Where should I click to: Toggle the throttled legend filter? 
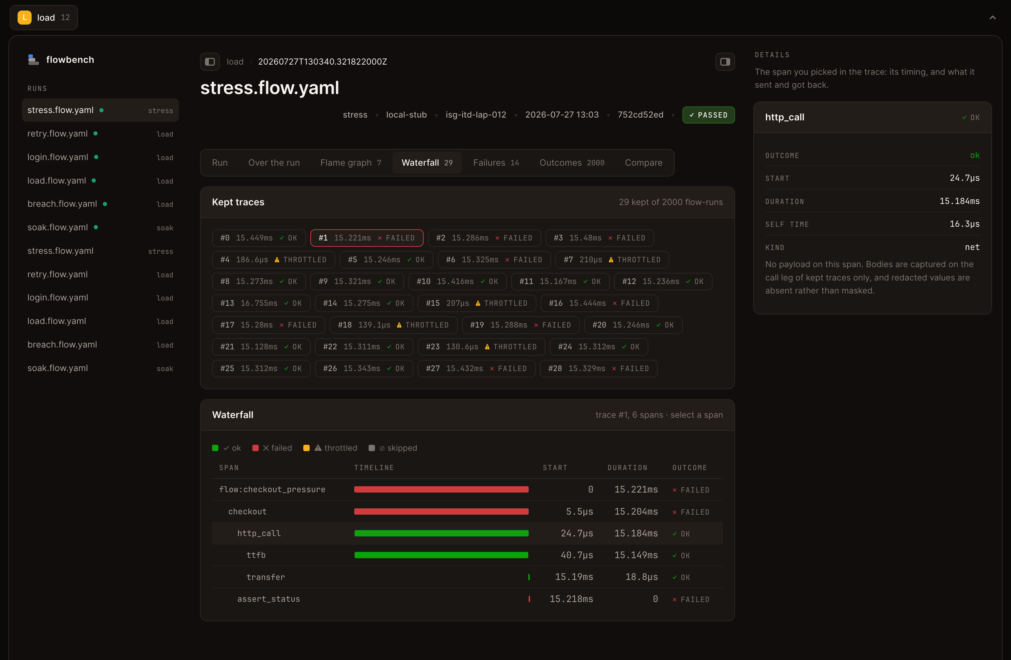(x=330, y=448)
